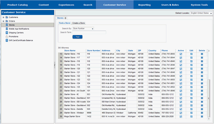Image resolution: width=214 pixels, height=124 pixels.
Task: Uncheck Active checkbox for Starter Store - 120
Action: click(181, 69)
